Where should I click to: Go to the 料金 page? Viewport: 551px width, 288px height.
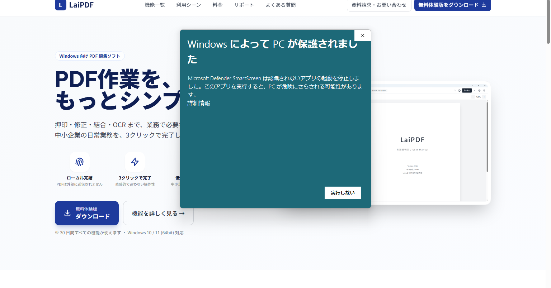[217, 5]
